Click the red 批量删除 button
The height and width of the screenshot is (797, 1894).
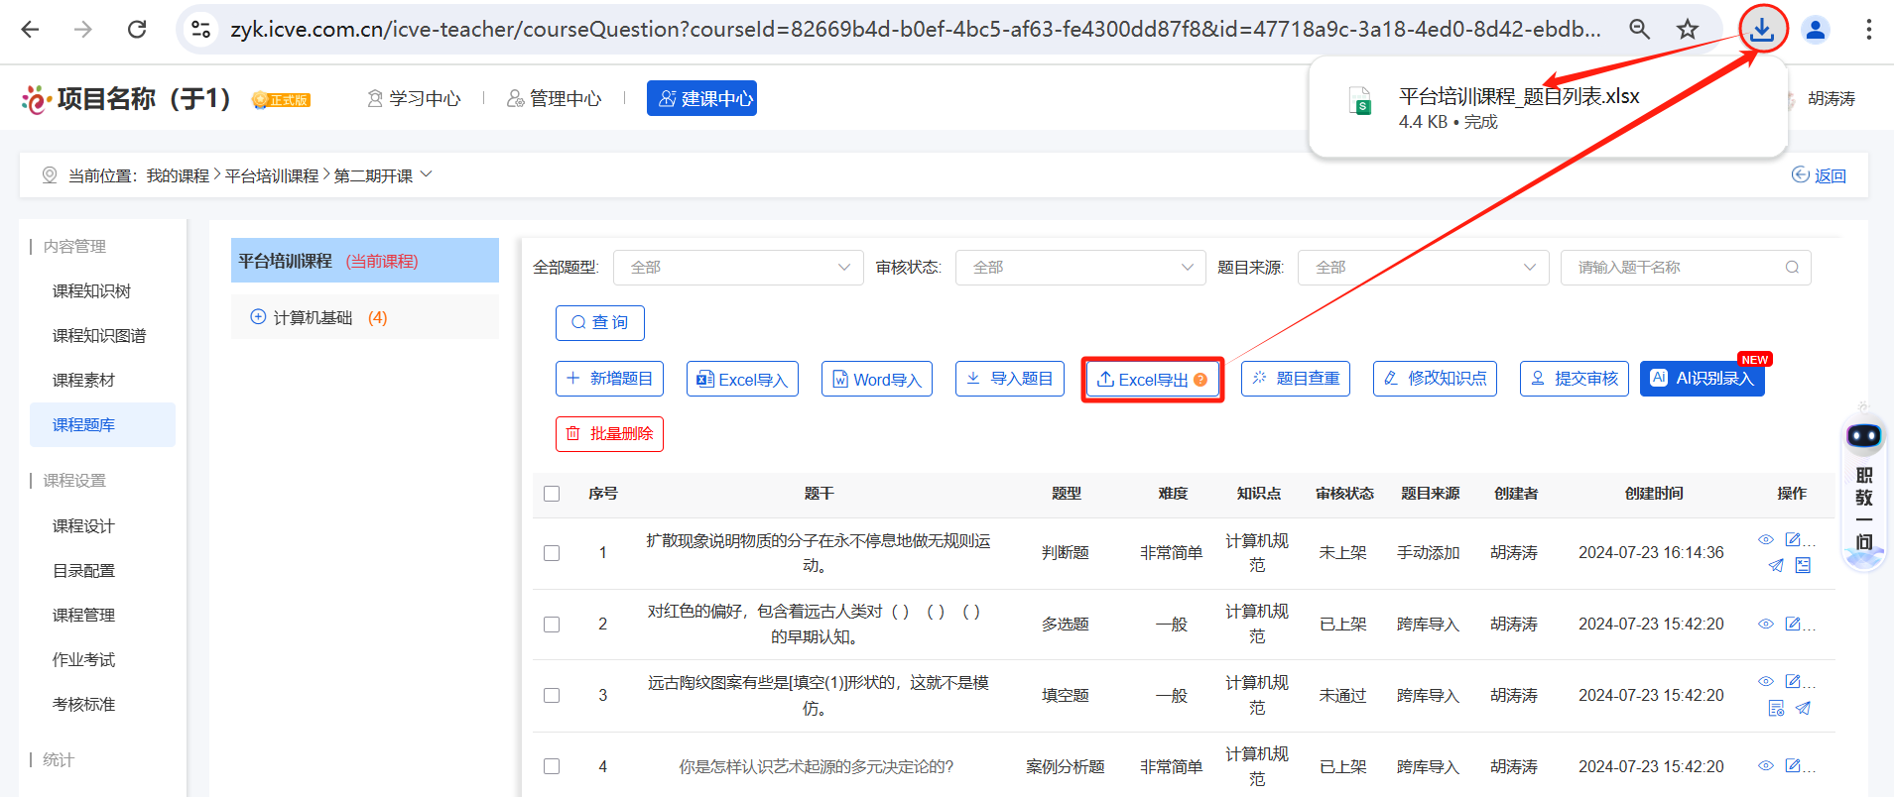pos(609,434)
